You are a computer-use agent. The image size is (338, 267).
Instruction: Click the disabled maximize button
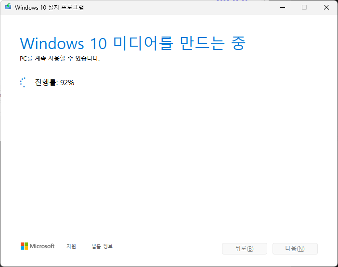point(304,7)
